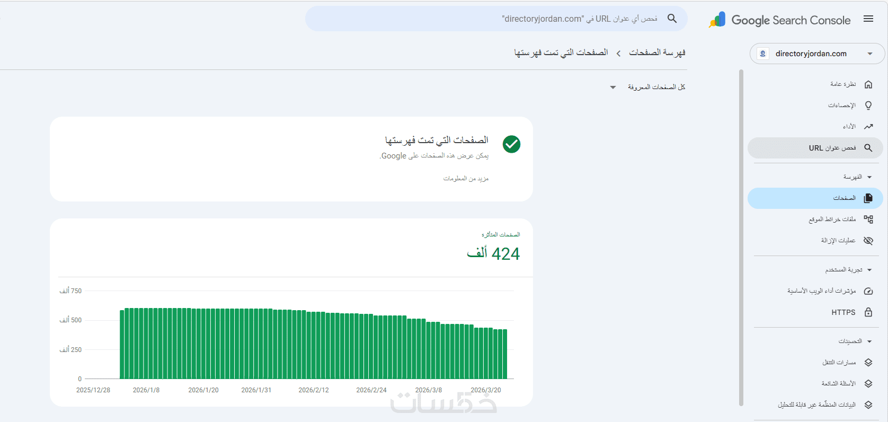Click the chart label 2026/2/24
This screenshot has height=422, width=888.
(x=371, y=390)
